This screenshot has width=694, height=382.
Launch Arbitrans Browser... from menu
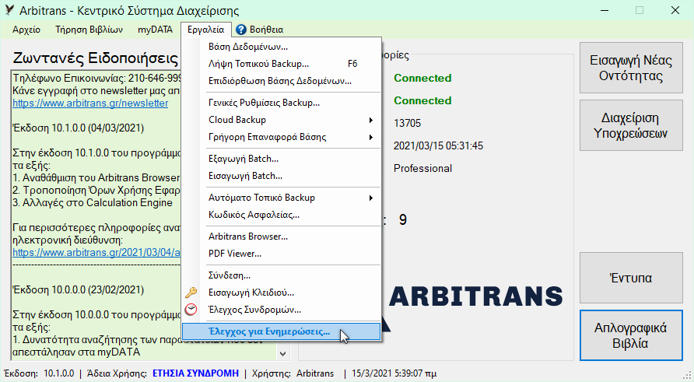[x=282, y=237]
